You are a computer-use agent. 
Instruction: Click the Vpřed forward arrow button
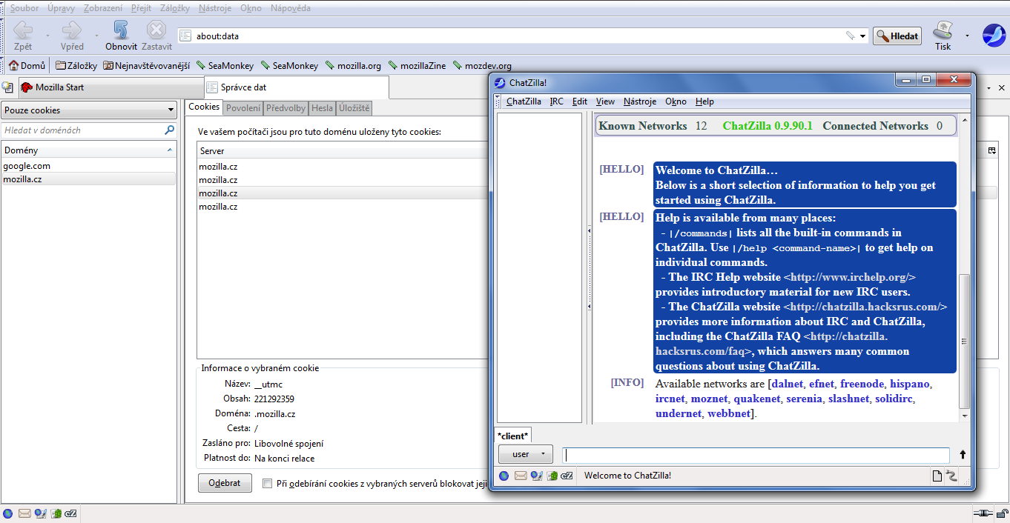click(72, 30)
